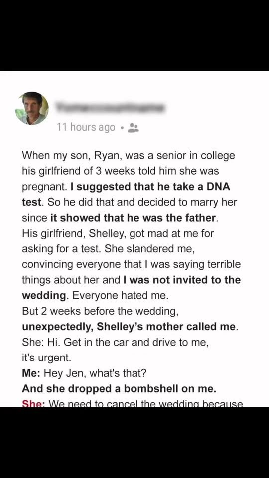Click the words 'She slandered me,'
The height and width of the screenshot is (478, 269).
[x=149, y=249]
